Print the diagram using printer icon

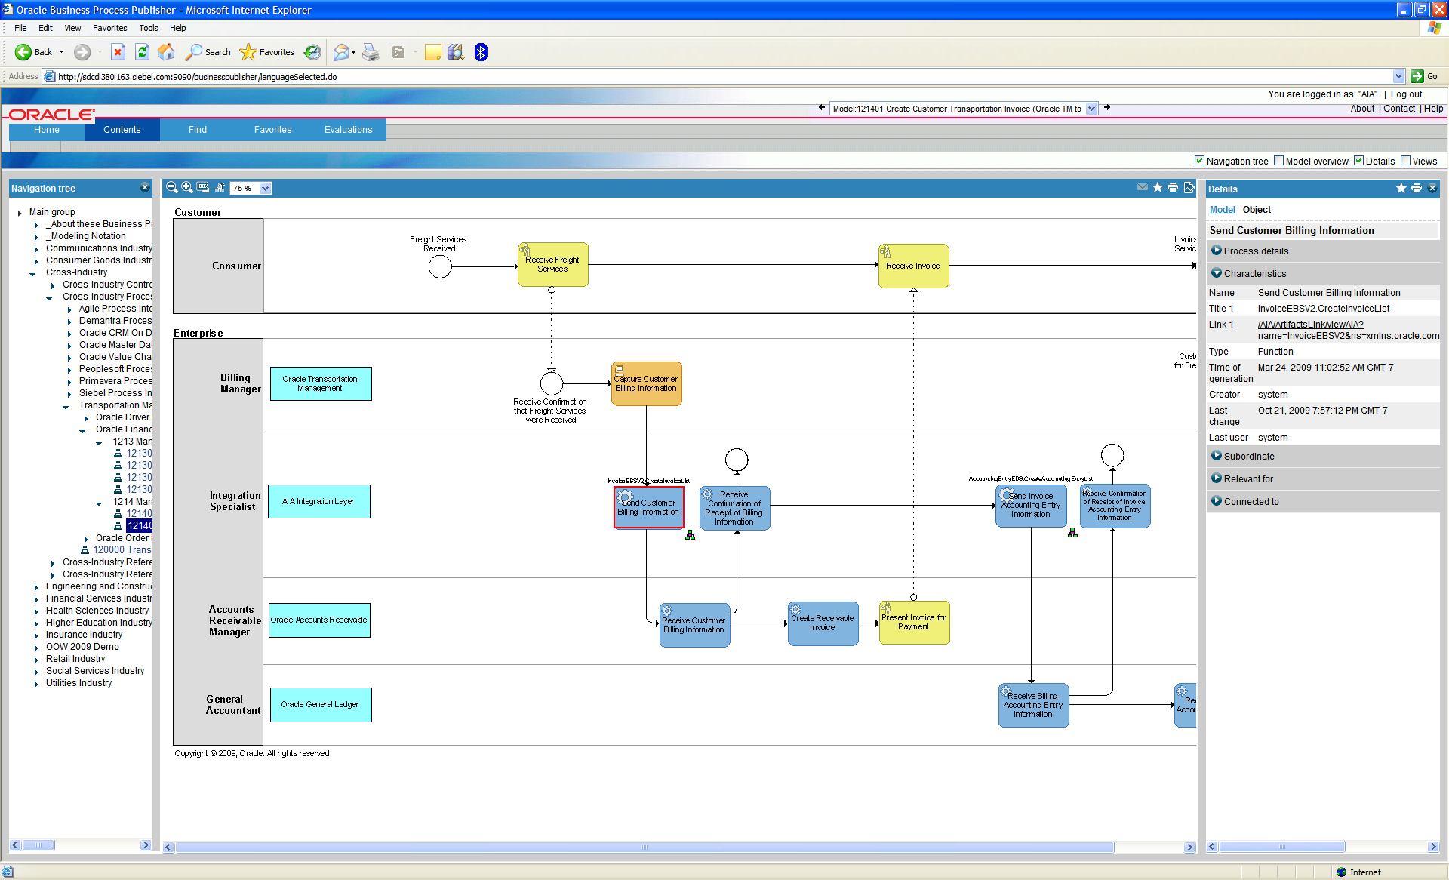pos(1172,188)
